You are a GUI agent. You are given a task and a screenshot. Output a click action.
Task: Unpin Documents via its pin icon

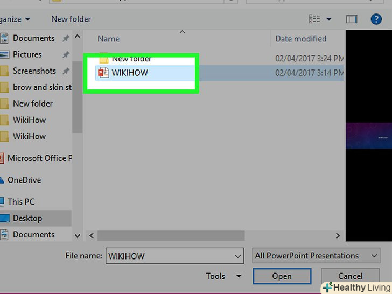[66, 38]
